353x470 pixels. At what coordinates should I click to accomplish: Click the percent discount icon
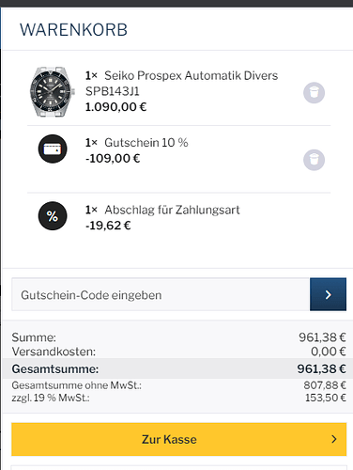click(x=53, y=216)
